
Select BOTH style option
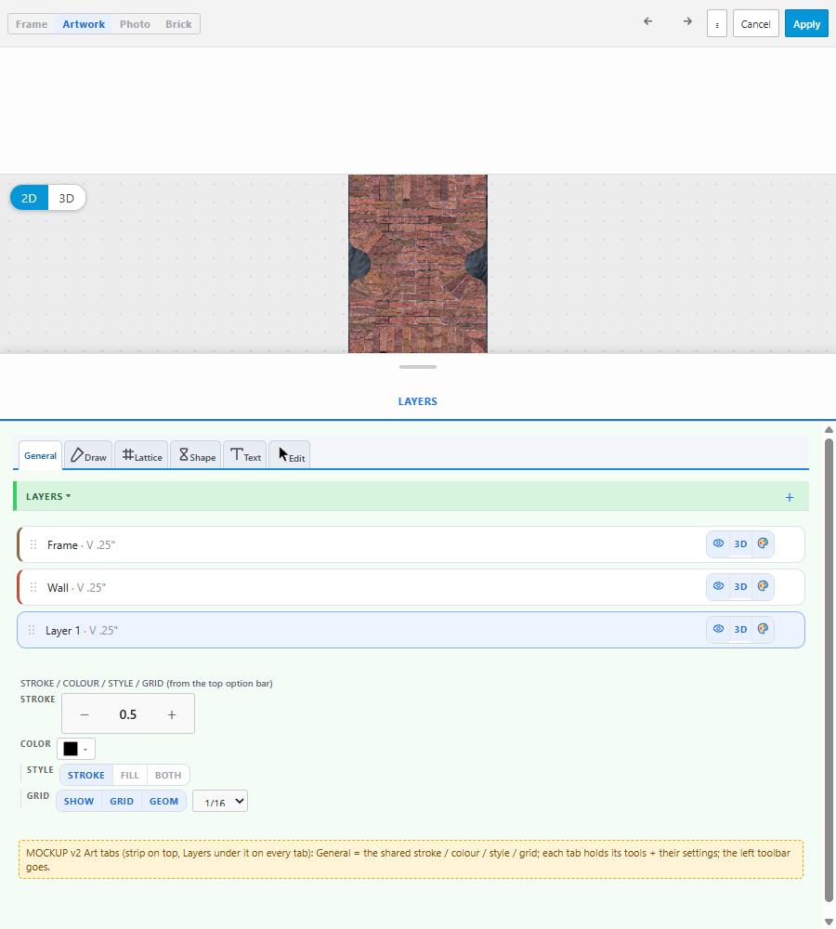[168, 775]
